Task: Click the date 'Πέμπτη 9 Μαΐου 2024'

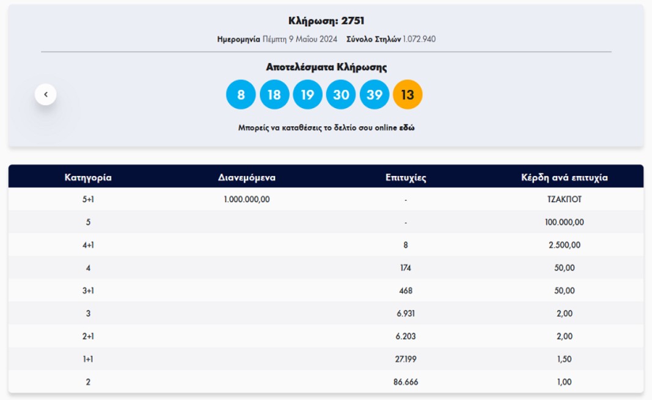Action: click(300, 39)
